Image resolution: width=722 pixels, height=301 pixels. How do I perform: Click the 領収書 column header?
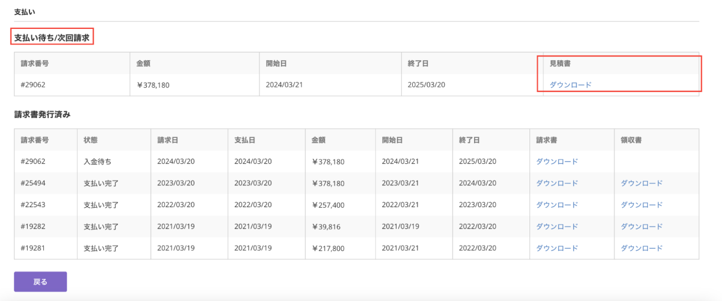coord(631,140)
